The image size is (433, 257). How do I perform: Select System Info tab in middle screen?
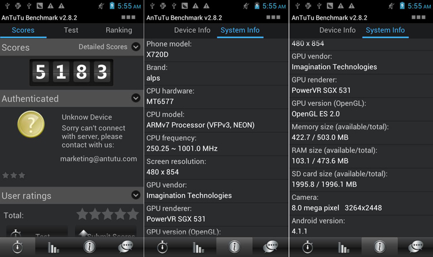tap(240, 30)
